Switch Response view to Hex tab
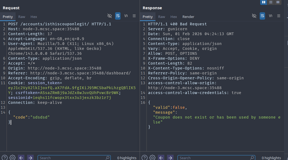288x160 pixels. (x=173, y=17)
